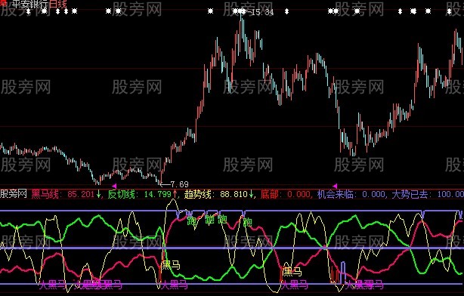The height and width of the screenshot is (296, 464).
Task: Select the 黑马线 85.201 indicator value
Action: [x=66, y=194]
